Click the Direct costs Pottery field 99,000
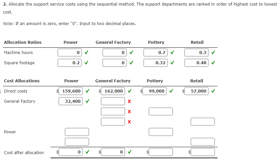The width and height of the screenshot is (278, 162). (x=155, y=91)
